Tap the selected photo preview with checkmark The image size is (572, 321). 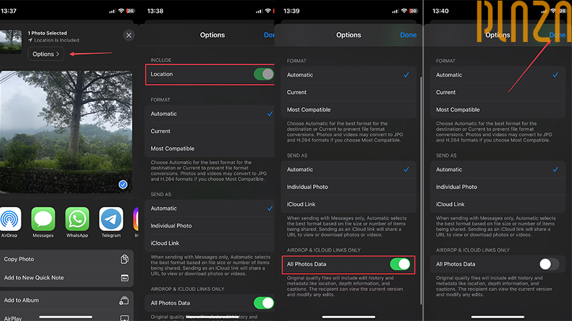click(66, 132)
